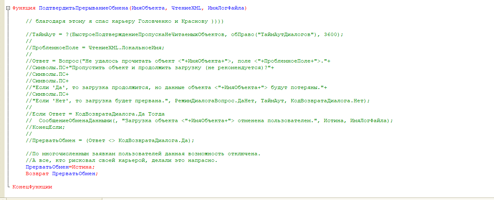Click the 'КонецФункции' keyword
Image resolution: width=494 pixels, height=200 pixels.
(x=32, y=187)
